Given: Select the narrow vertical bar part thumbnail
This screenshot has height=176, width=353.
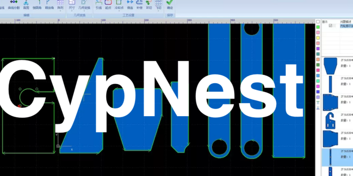Looking at the screenshot, I should pyautogui.click(x=330, y=84).
